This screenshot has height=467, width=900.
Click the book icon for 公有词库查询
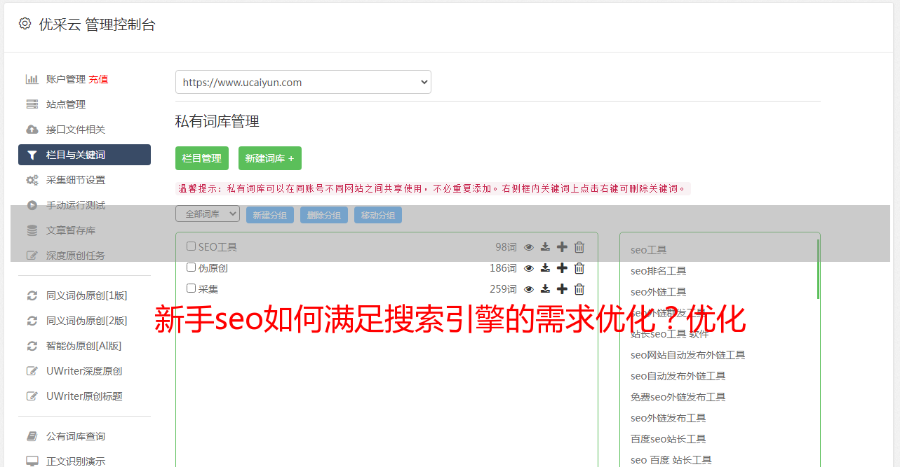(32, 436)
